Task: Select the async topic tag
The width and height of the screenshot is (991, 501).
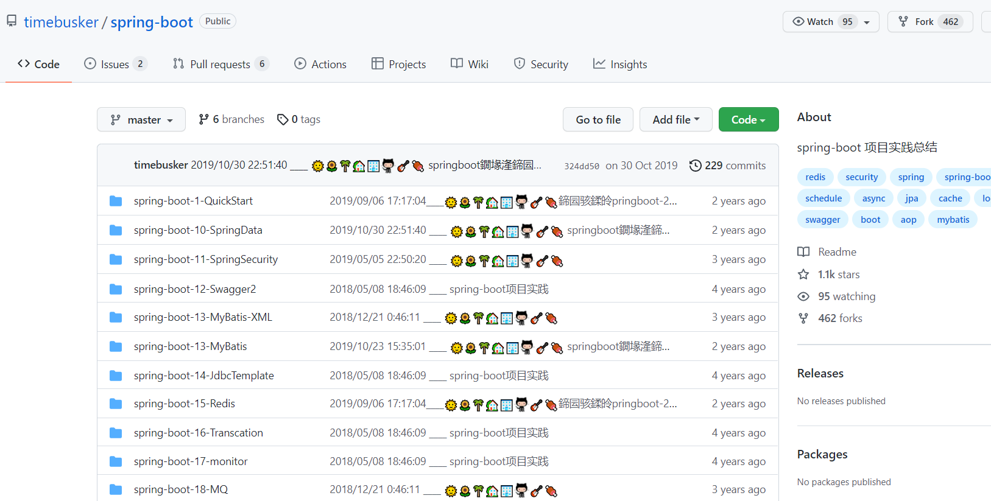Action: 873,198
